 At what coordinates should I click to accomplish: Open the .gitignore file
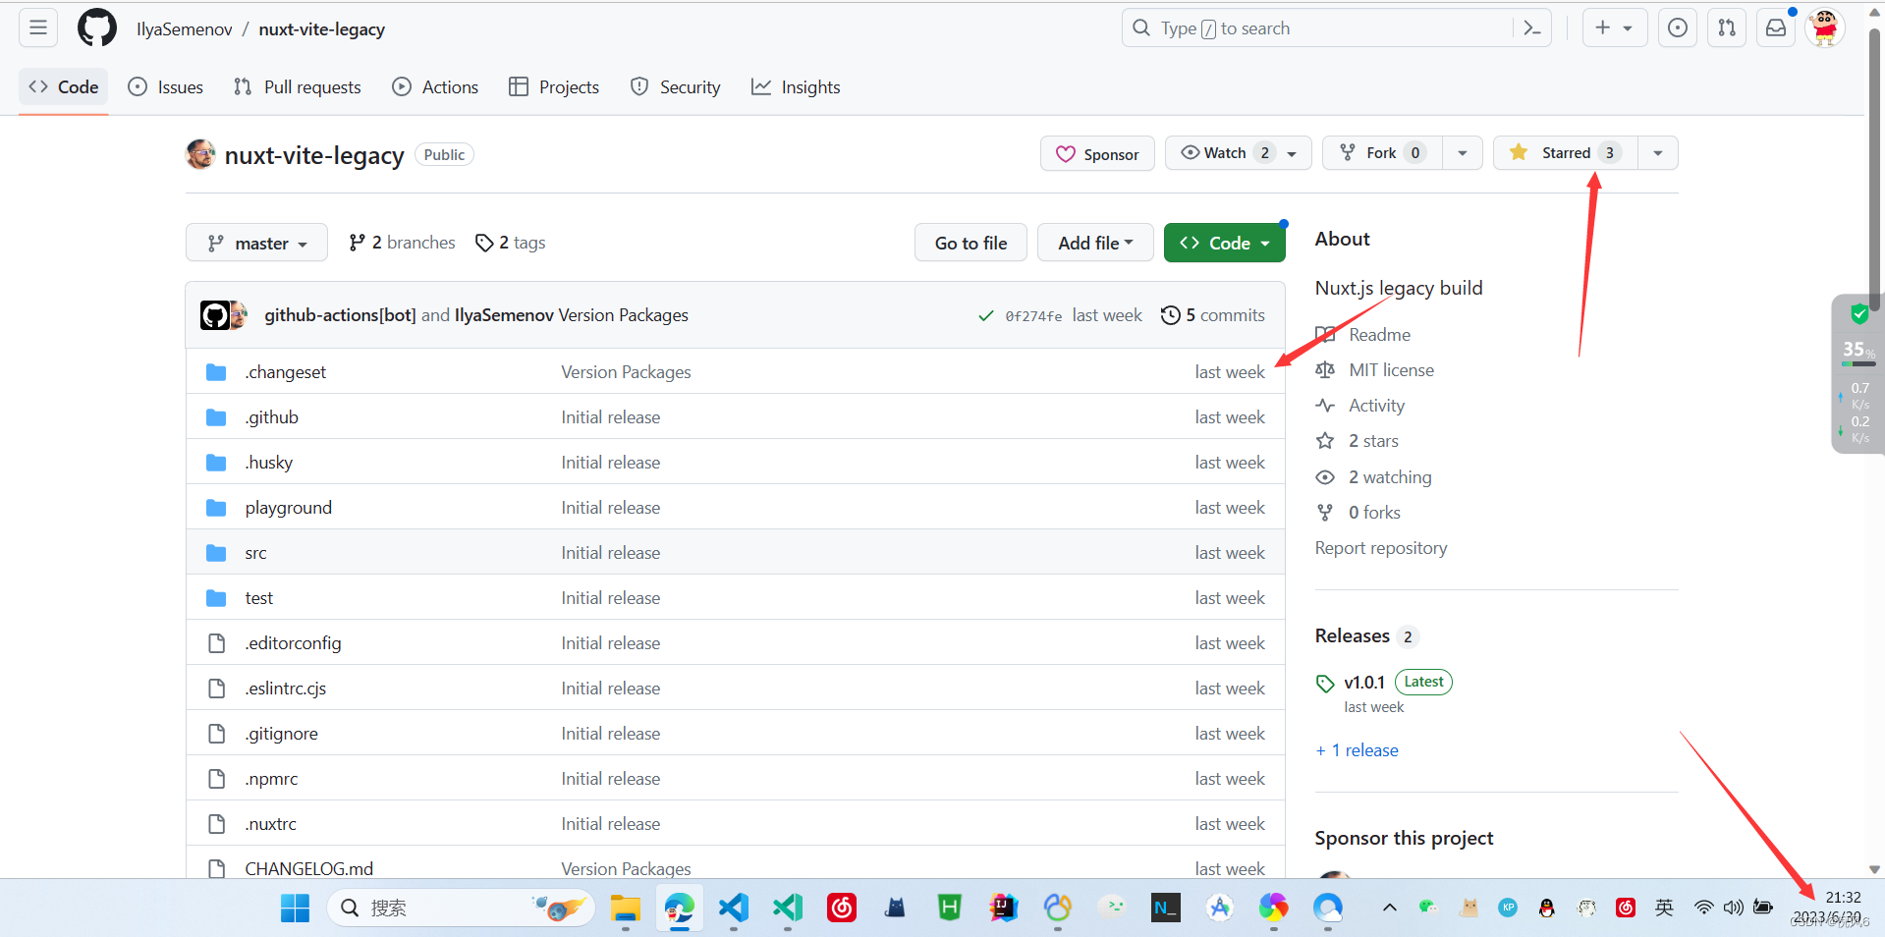click(282, 734)
